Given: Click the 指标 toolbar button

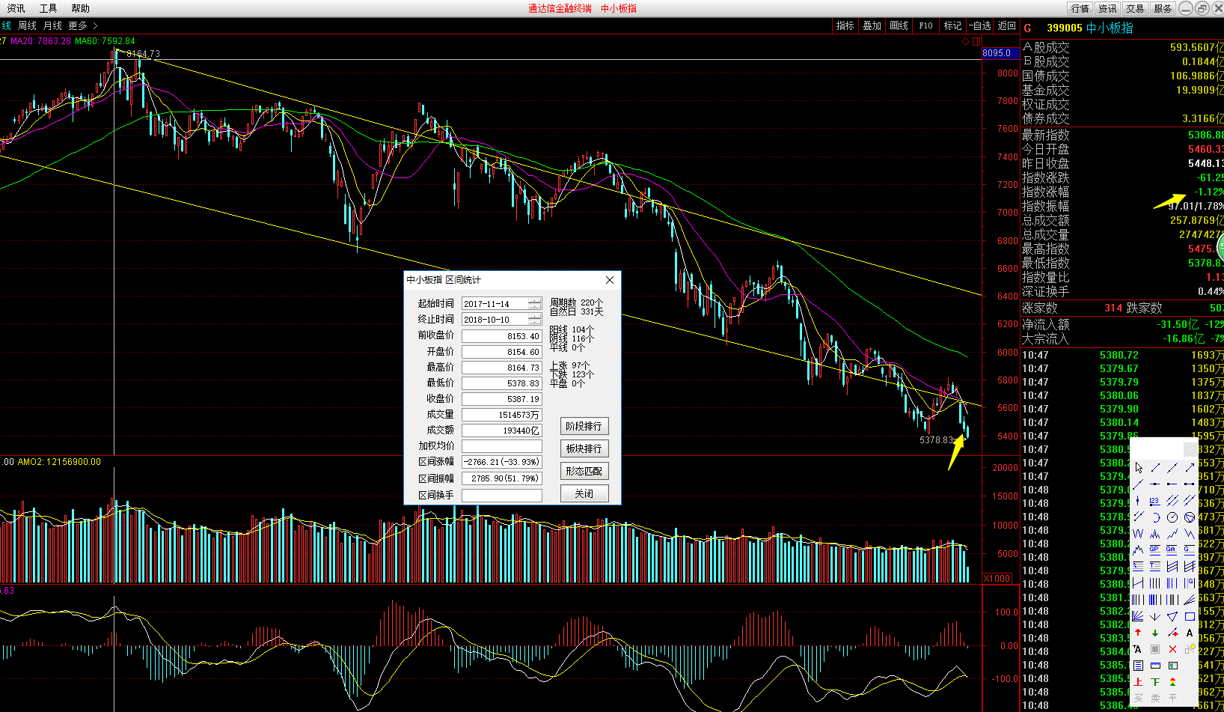Looking at the screenshot, I should pyautogui.click(x=845, y=25).
